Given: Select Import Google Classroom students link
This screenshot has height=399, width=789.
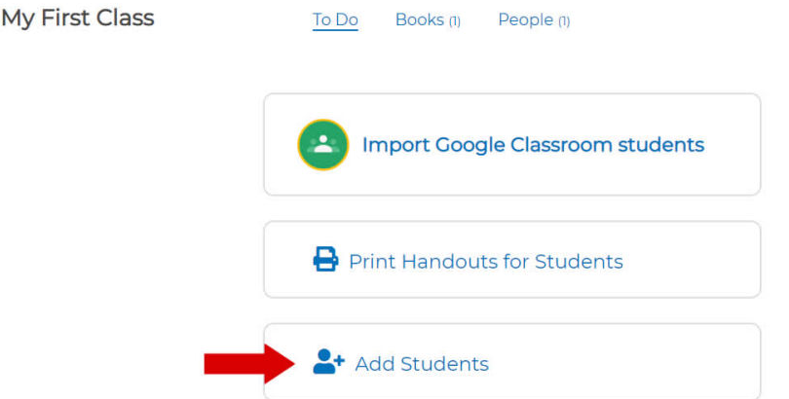Looking at the screenshot, I should coord(533,145).
